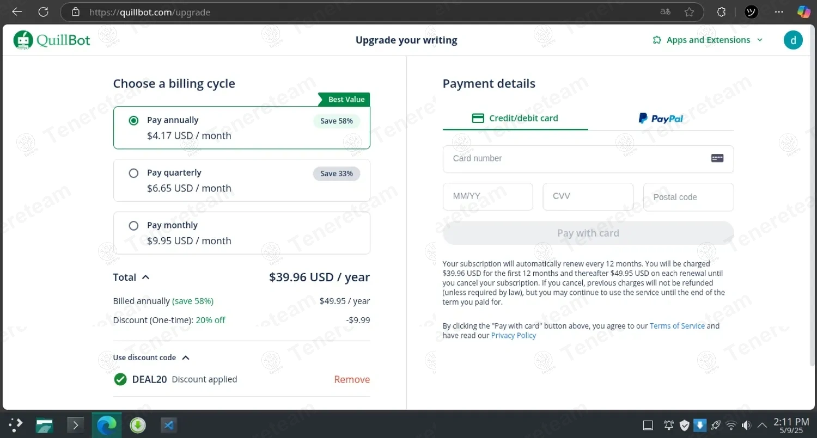Image resolution: width=817 pixels, height=438 pixels.
Task: Remove the DEAL20 discount code
Action: pos(352,379)
